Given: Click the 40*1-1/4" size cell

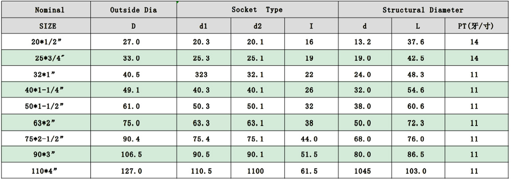Looking at the screenshot, I should click(44, 90).
